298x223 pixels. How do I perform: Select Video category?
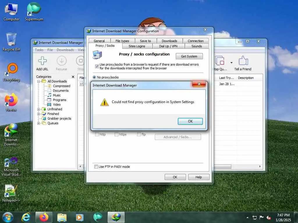click(x=57, y=105)
